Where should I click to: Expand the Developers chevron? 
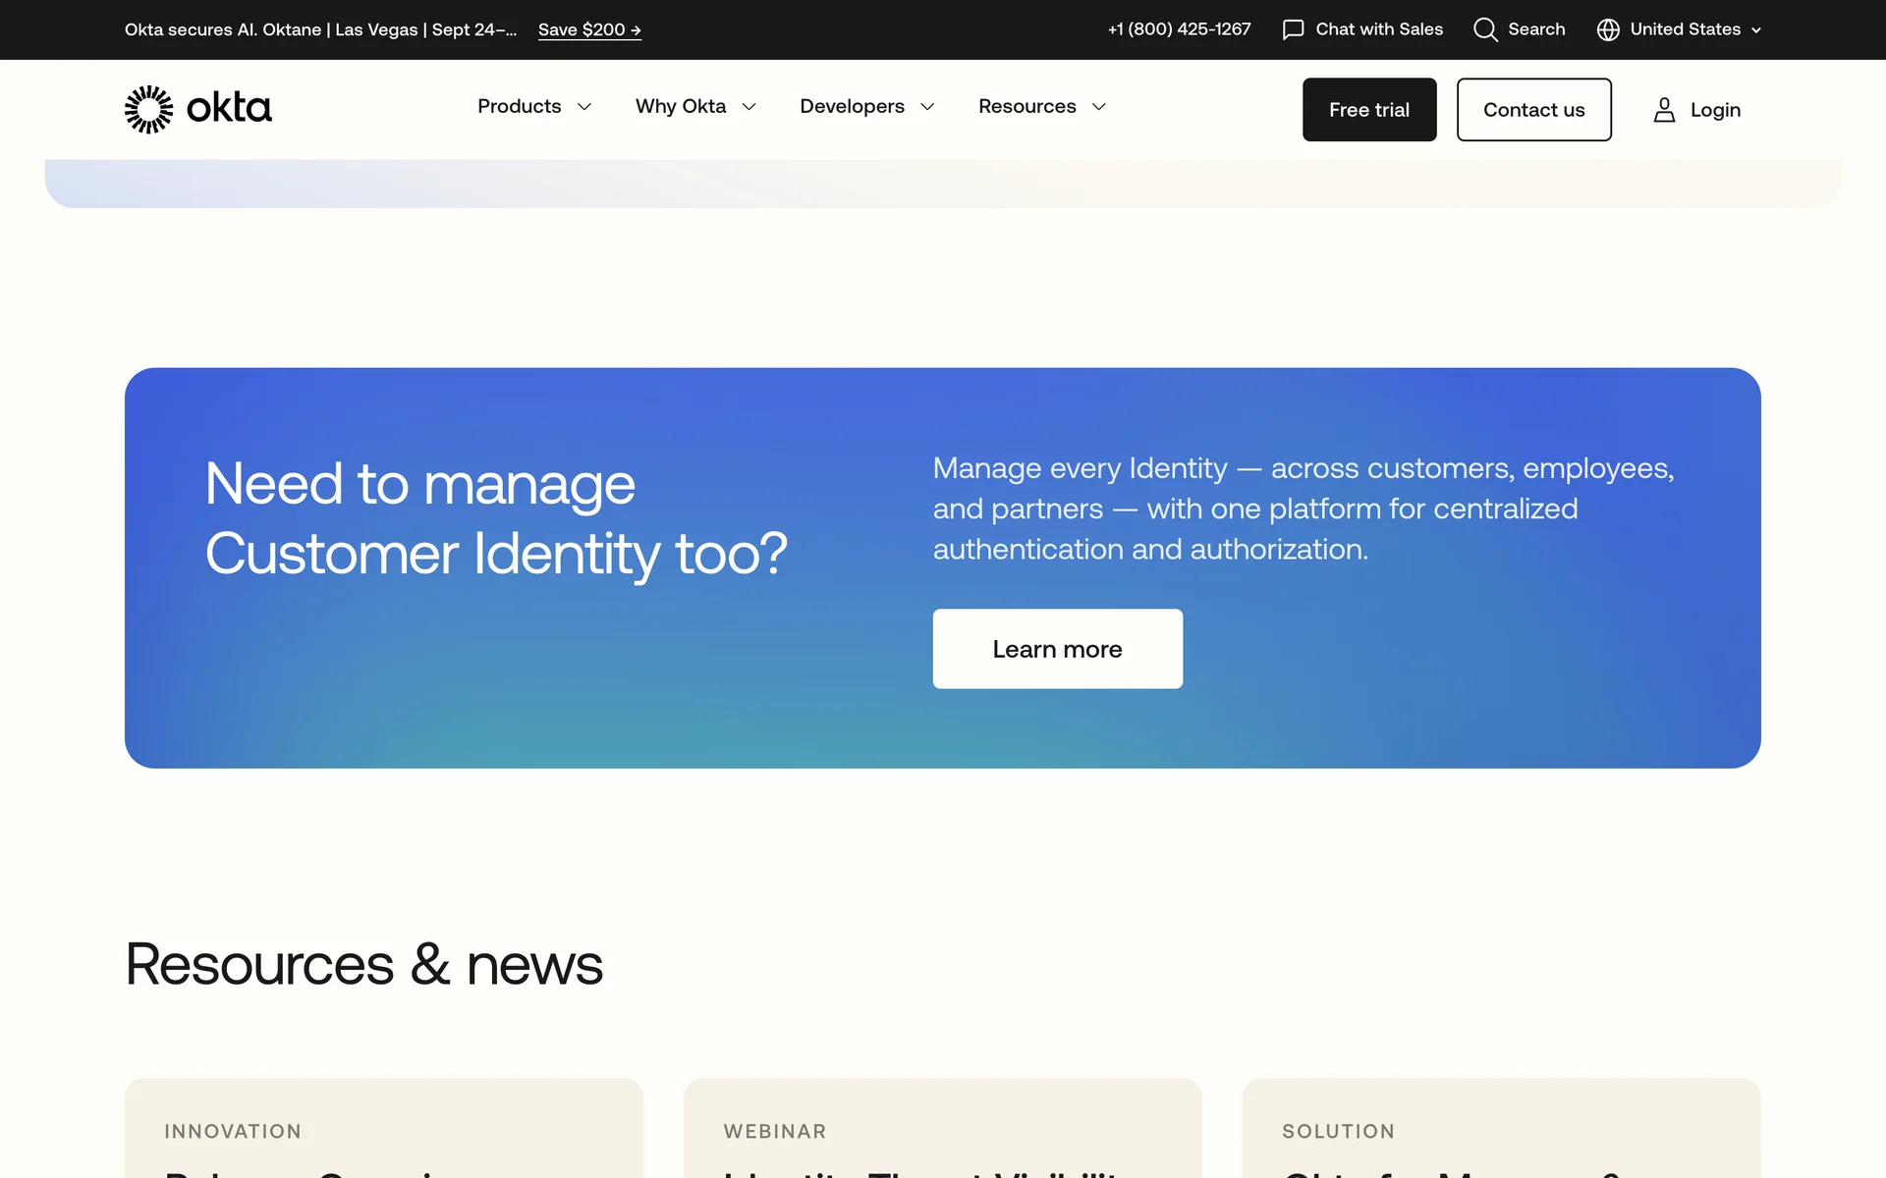pyautogui.click(x=927, y=107)
